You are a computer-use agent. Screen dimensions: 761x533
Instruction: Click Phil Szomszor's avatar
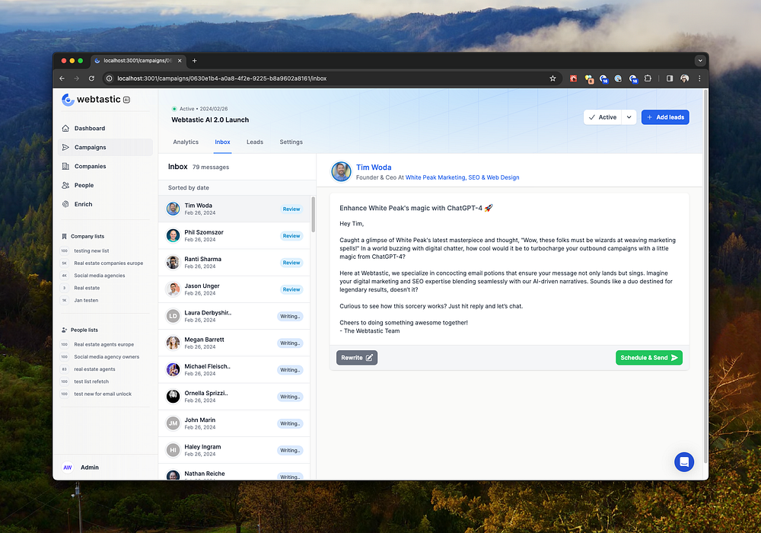[173, 235]
